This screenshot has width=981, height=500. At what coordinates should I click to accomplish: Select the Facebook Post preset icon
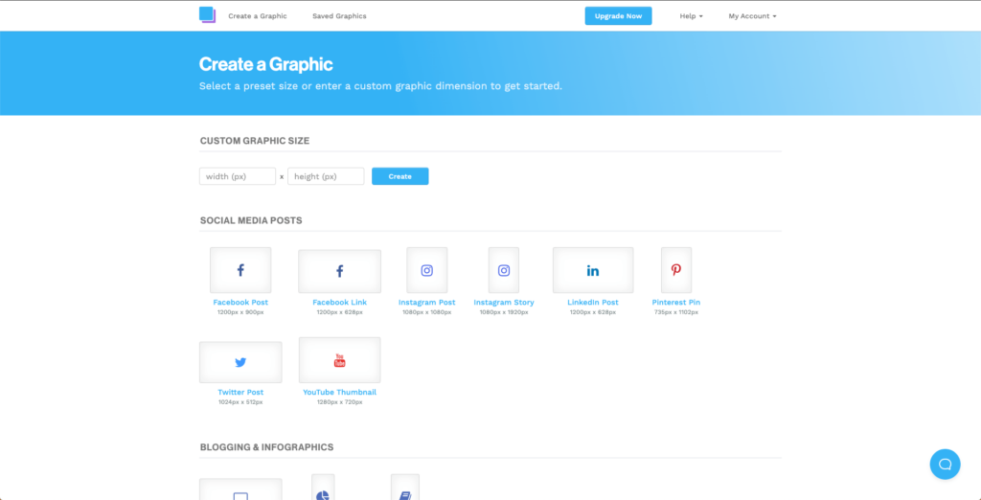tap(240, 270)
